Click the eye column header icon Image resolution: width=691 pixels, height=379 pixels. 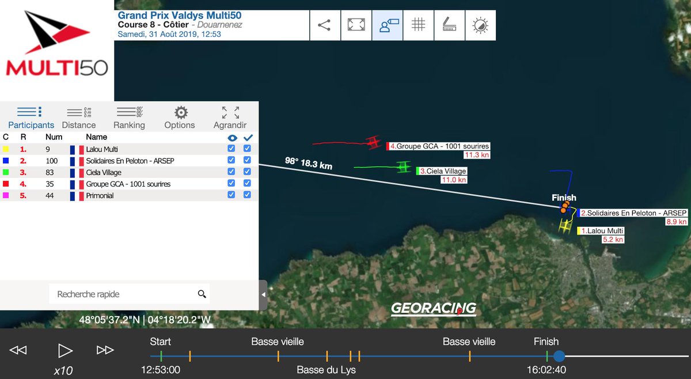click(232, 138)
